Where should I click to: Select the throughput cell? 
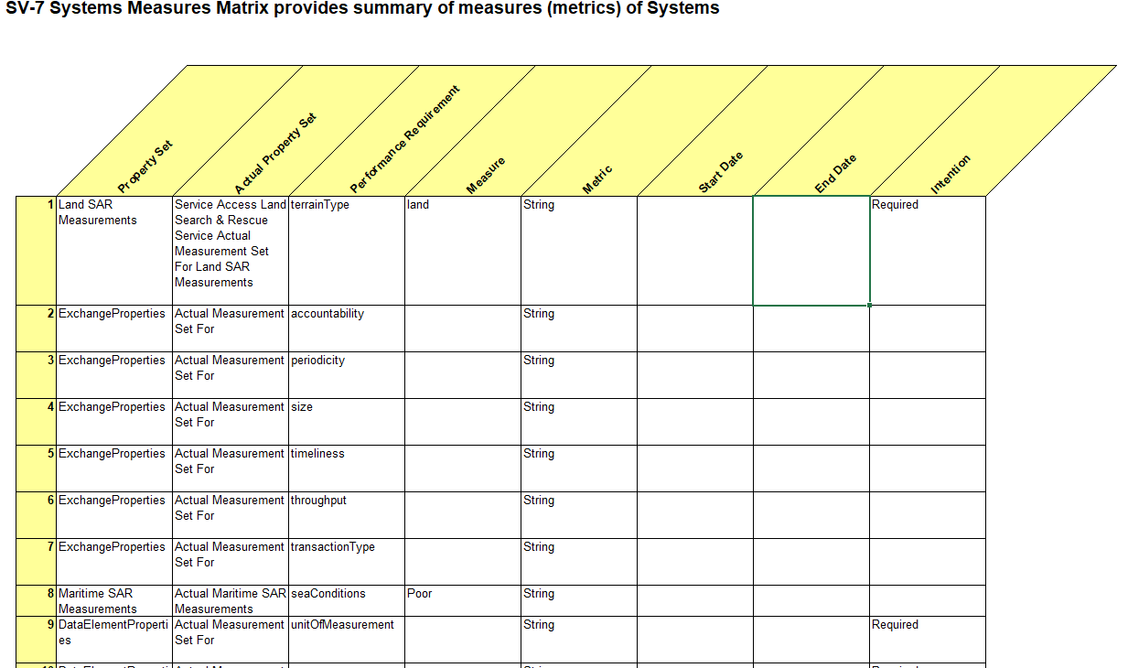[347, 515]
